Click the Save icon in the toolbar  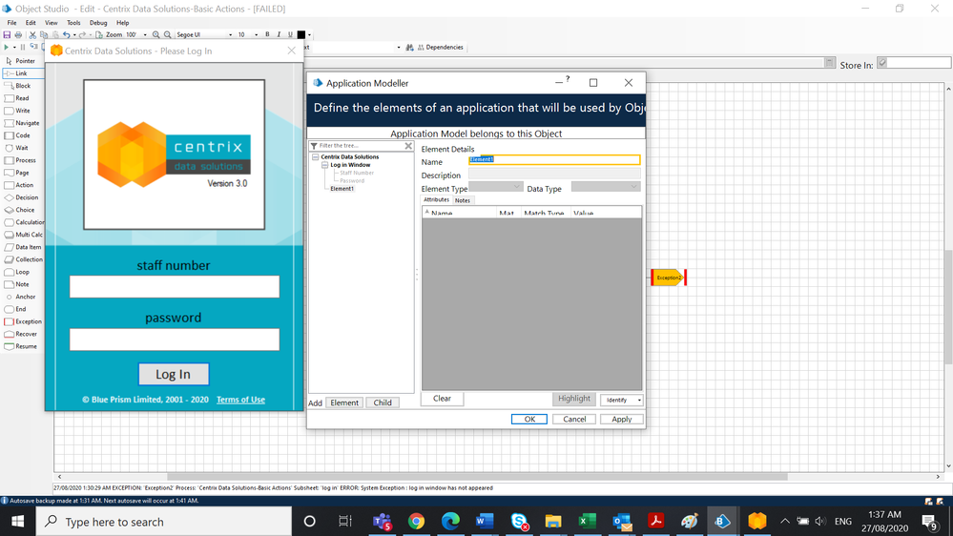coord(8,34)
